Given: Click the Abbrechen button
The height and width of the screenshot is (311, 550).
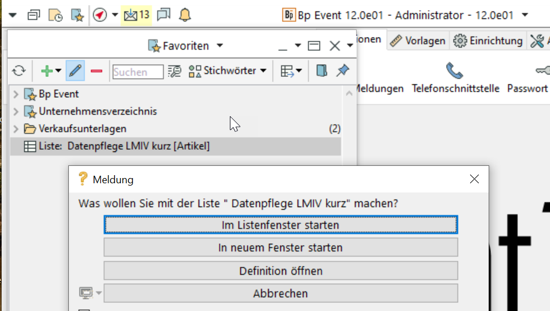Looking at the screenshot, I should 280,294.
